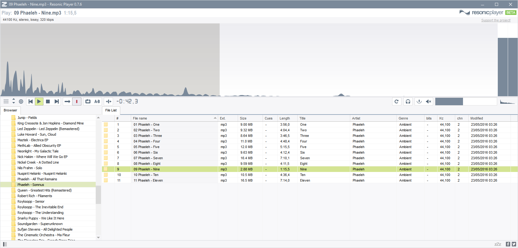
Task: Open the Support the project link
Action: point(496,20)
